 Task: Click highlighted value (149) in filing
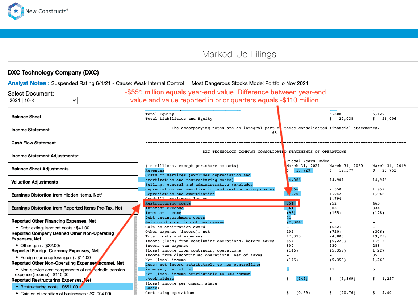302,279
